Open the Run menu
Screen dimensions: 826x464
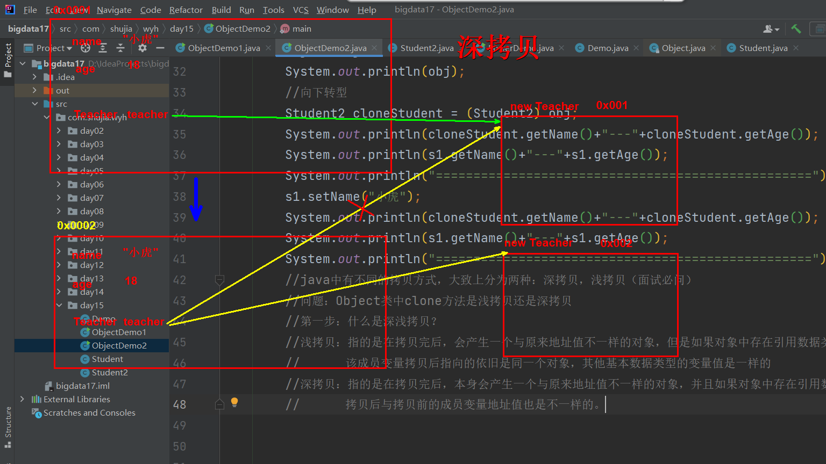(247, 10)
